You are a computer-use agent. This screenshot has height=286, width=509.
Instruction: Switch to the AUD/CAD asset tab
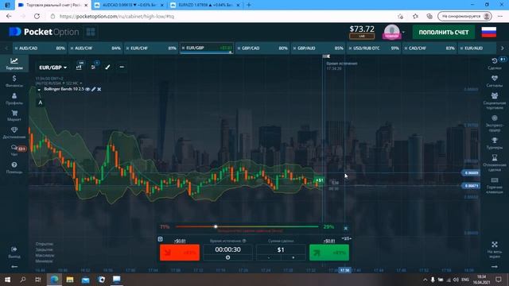pos(40,48)
